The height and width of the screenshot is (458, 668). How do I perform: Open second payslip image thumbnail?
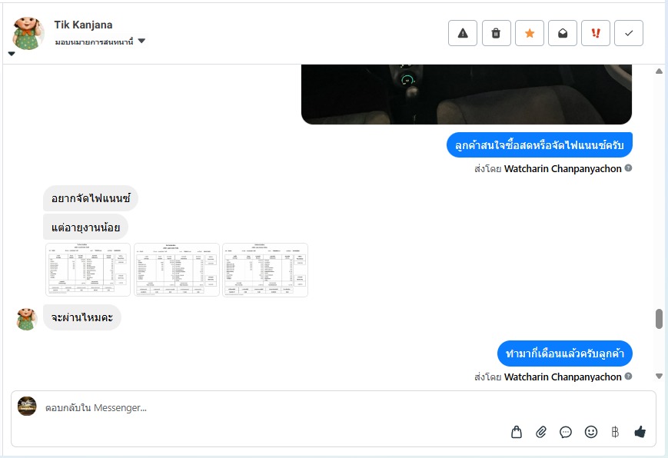click(x=177, y=270)
